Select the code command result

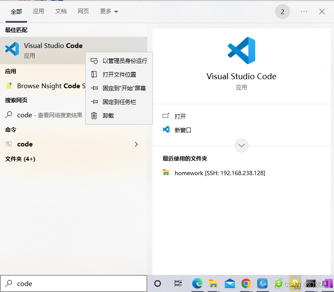point(74,144)
